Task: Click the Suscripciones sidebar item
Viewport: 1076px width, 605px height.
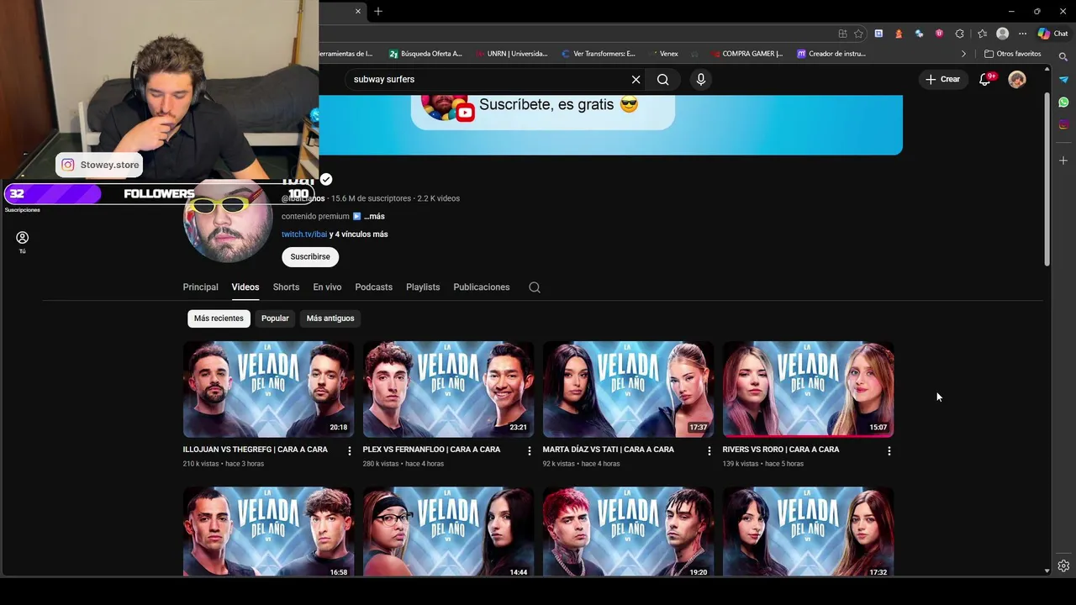Action: coord(22,210)
